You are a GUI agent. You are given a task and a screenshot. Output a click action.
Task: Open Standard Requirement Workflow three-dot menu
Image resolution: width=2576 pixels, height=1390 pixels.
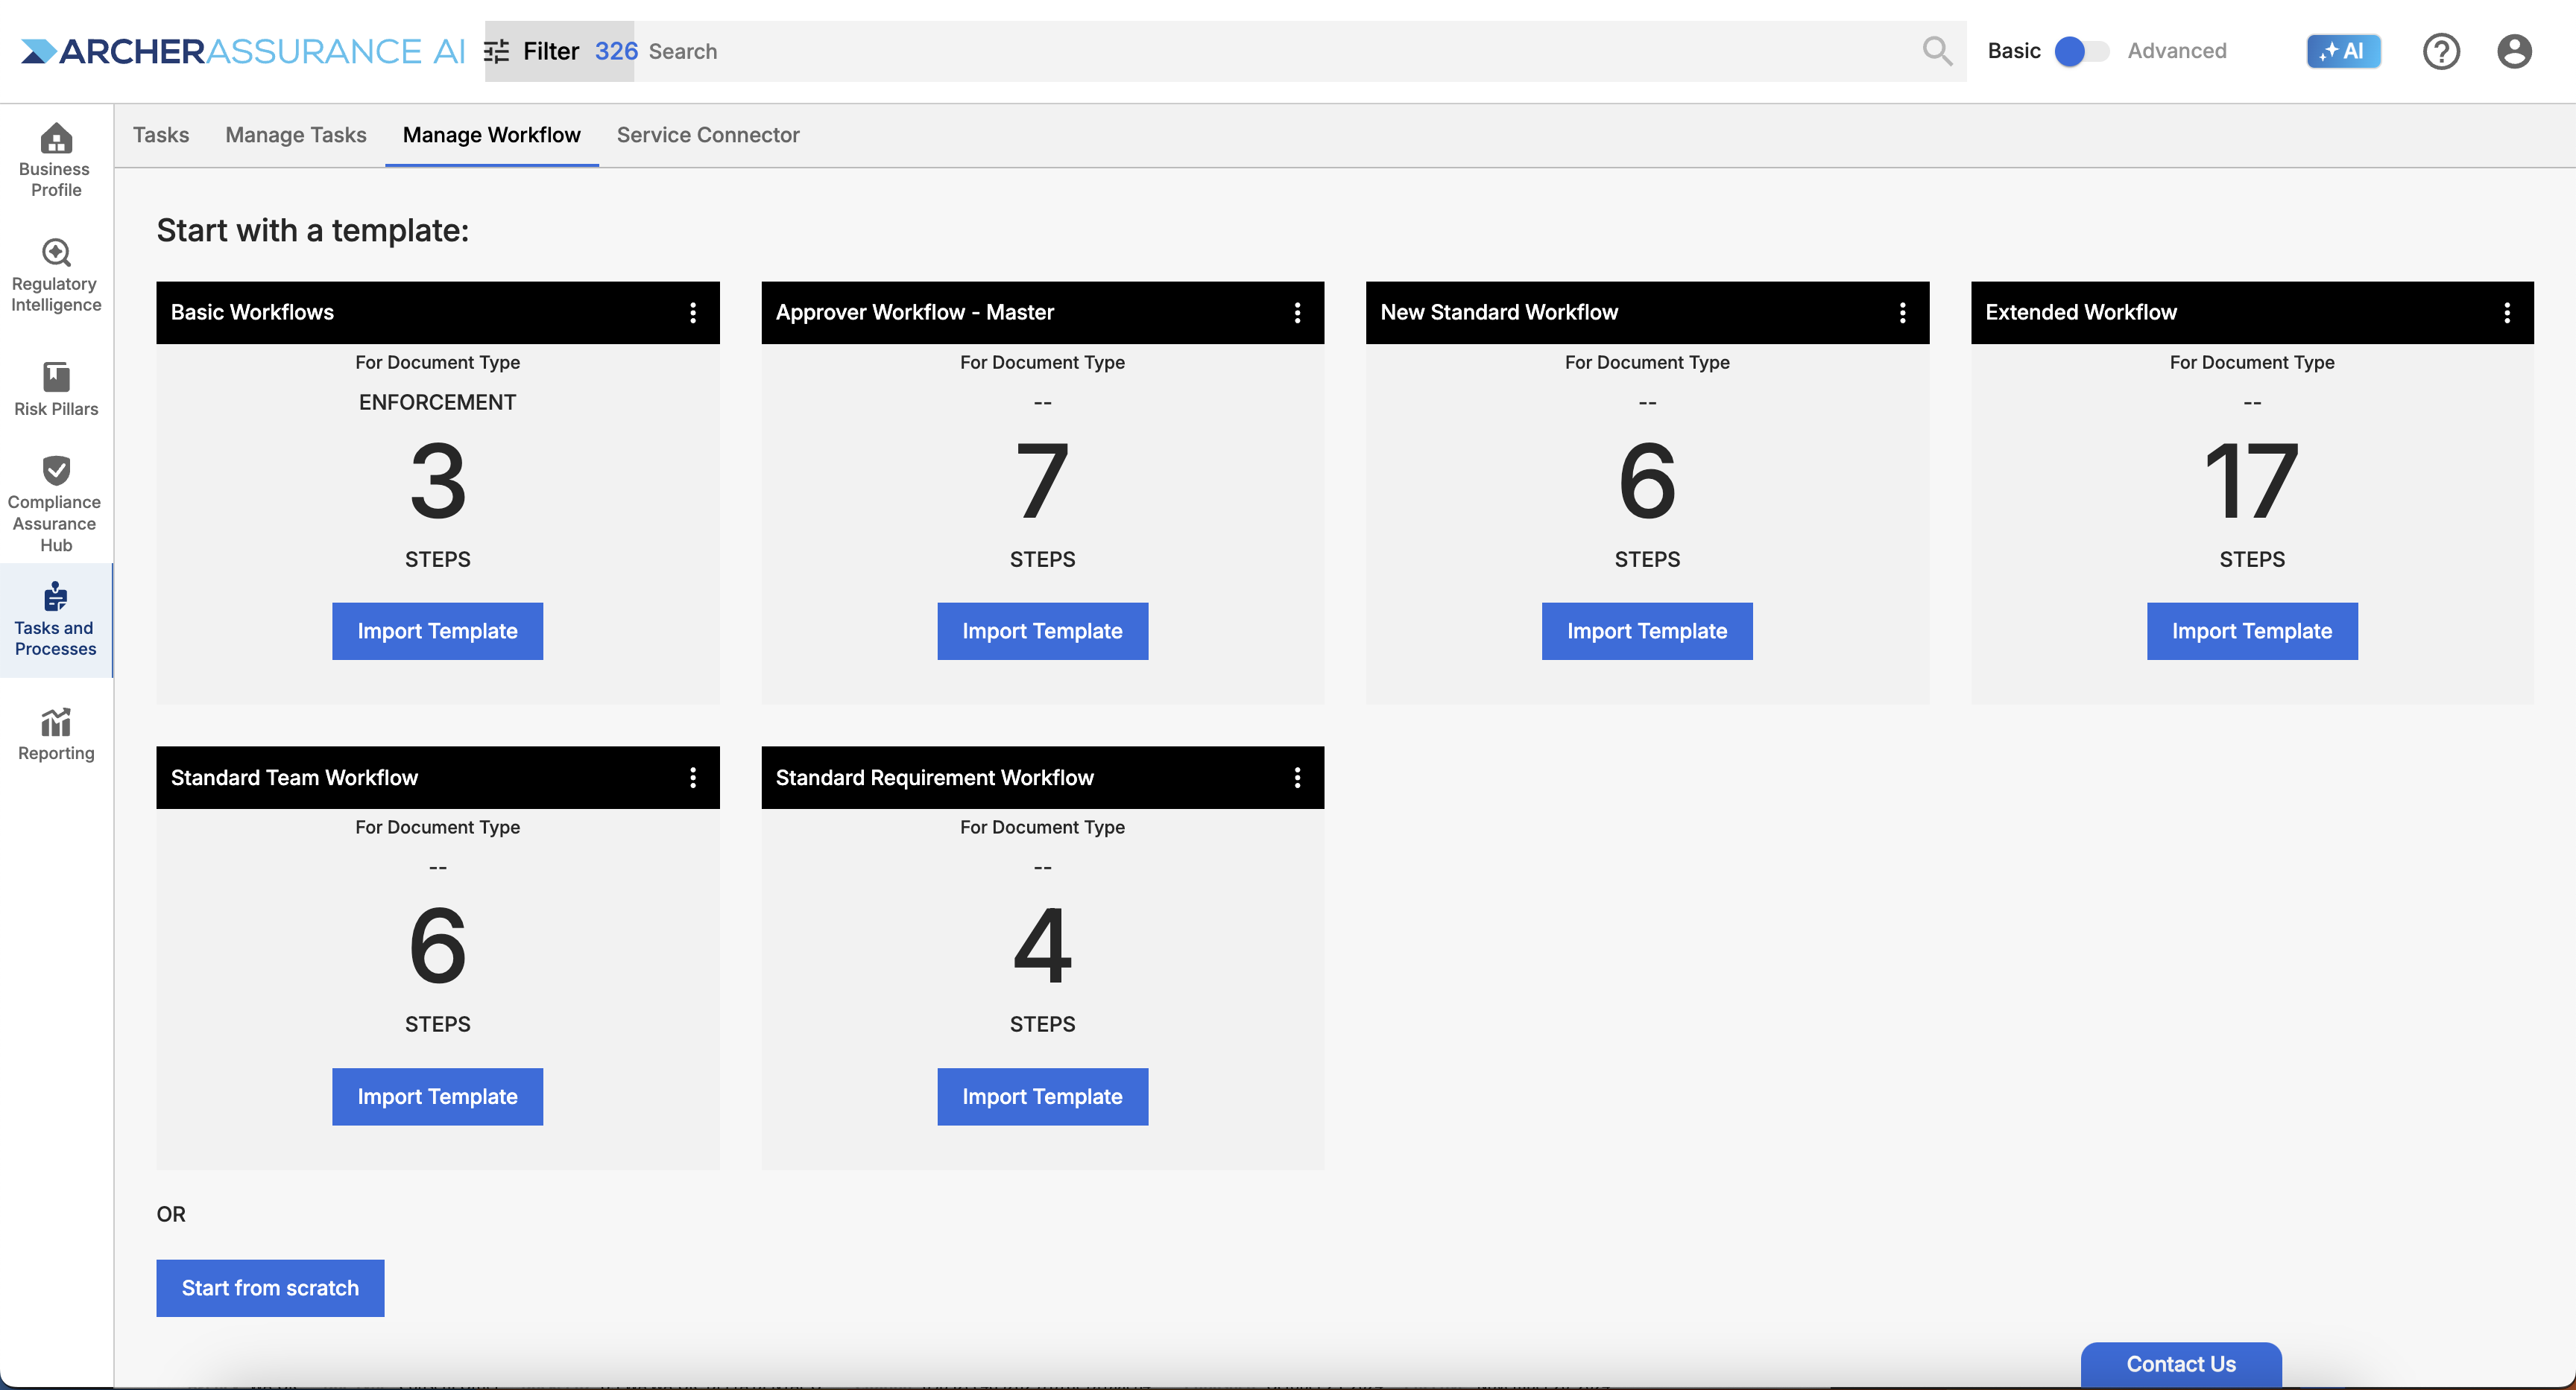click(1297, 778)
